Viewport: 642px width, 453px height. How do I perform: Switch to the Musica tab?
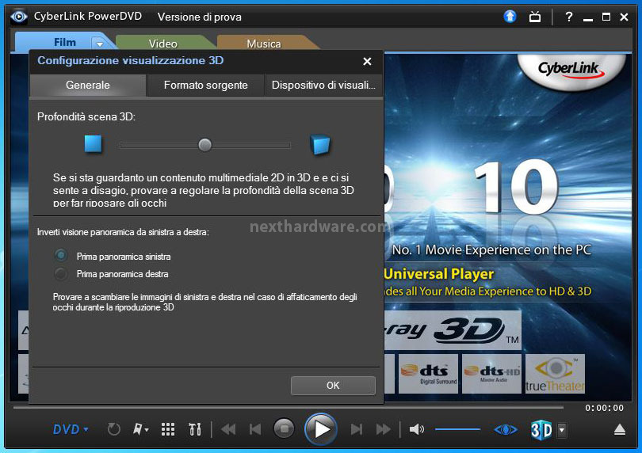(x=264, y=44)
